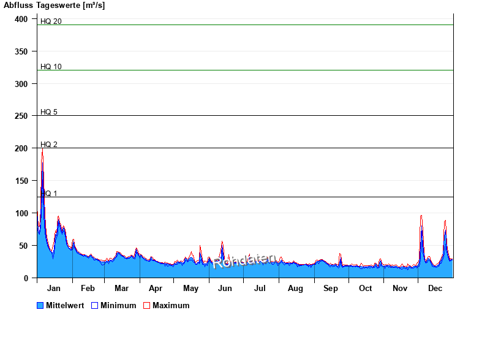Click the Jan month axis label

[54, 288]
